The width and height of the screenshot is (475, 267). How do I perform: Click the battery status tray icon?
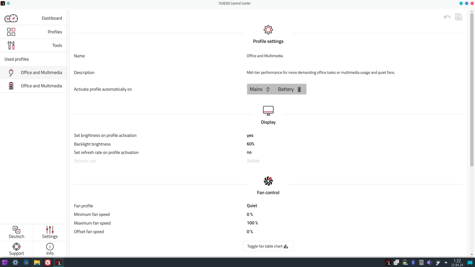point(405,263)
